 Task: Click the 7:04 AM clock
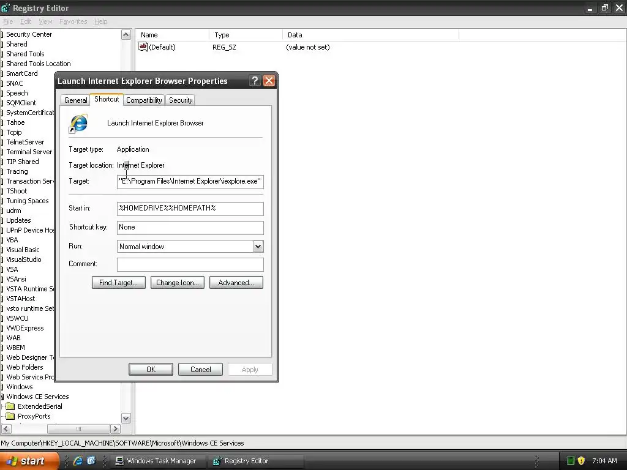click(604, 461)
